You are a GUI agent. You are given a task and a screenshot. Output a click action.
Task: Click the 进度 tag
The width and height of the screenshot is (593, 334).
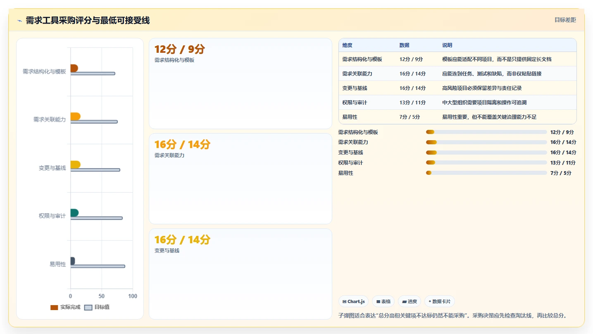click(x=410, y=301)
